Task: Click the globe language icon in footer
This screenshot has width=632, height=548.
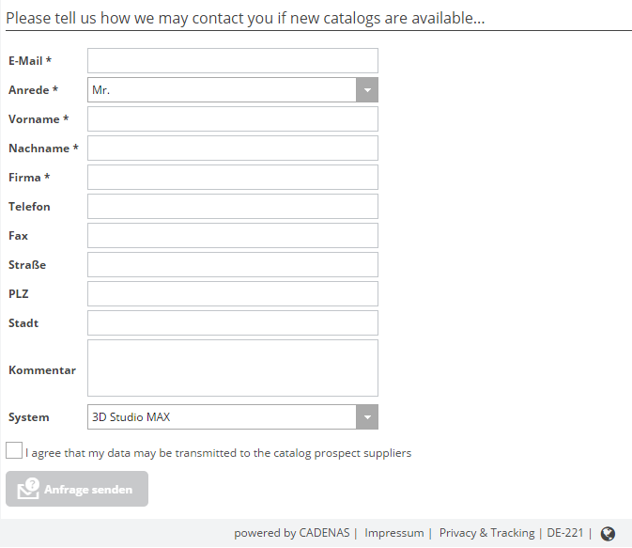Action: tap(608, 534)
